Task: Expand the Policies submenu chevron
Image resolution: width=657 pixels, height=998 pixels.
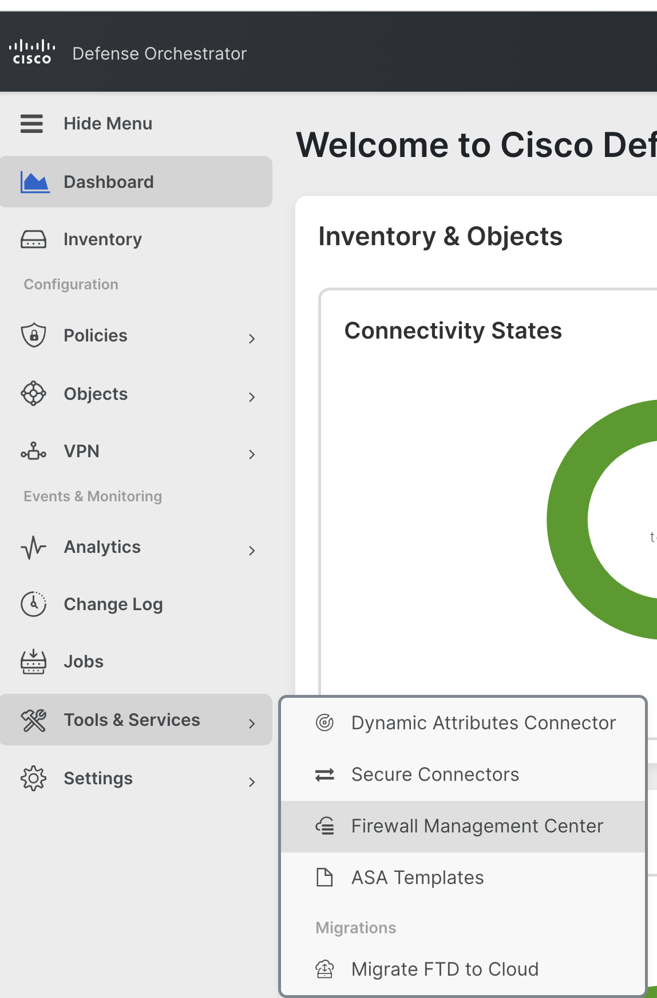Action: (x=252, y=339)
